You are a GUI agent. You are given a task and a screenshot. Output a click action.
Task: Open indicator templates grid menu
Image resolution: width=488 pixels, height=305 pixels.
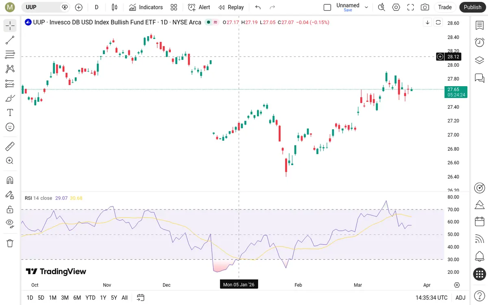pyautogui.click(x=174, y=7)
